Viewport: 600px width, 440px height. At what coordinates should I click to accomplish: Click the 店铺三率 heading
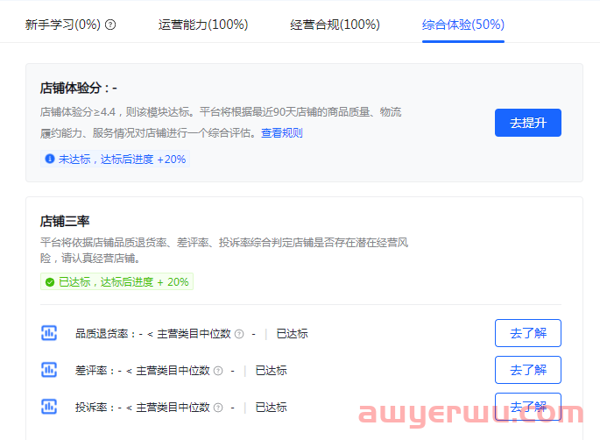click(x=65, y=222)
